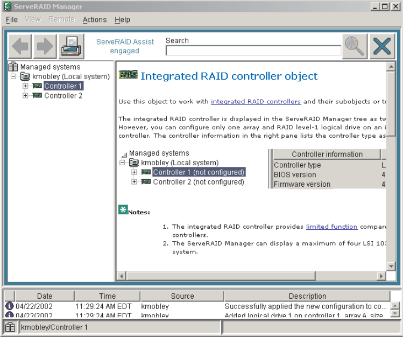
Task: Click the info icon on first event row
Action: coord(9,306)
